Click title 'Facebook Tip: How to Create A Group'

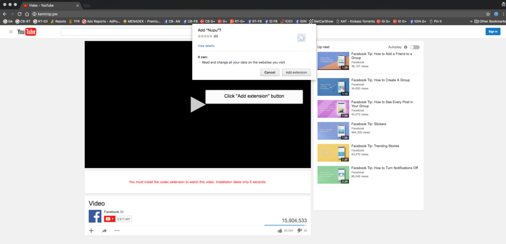click(x=380, y=80)
